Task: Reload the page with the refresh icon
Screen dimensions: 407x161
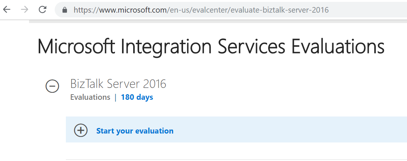Action: click(x=43, y=10)
